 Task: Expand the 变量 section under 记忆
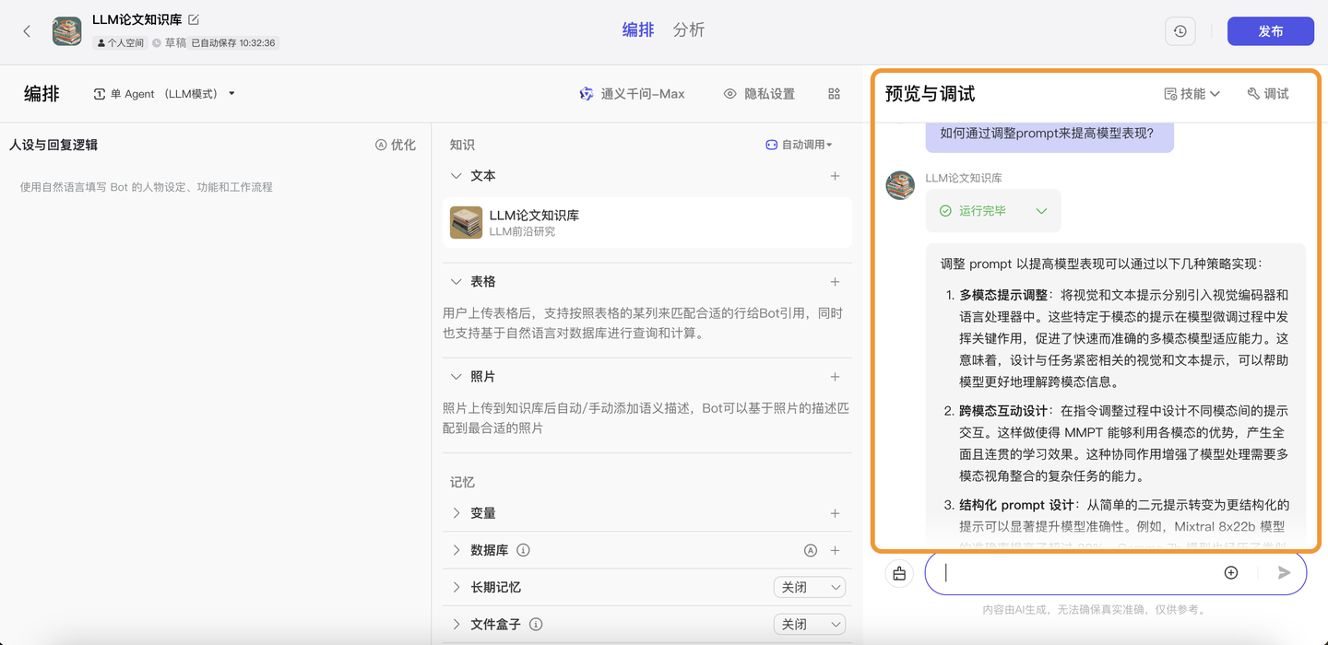pyautogui.click(x=480, y=513)
